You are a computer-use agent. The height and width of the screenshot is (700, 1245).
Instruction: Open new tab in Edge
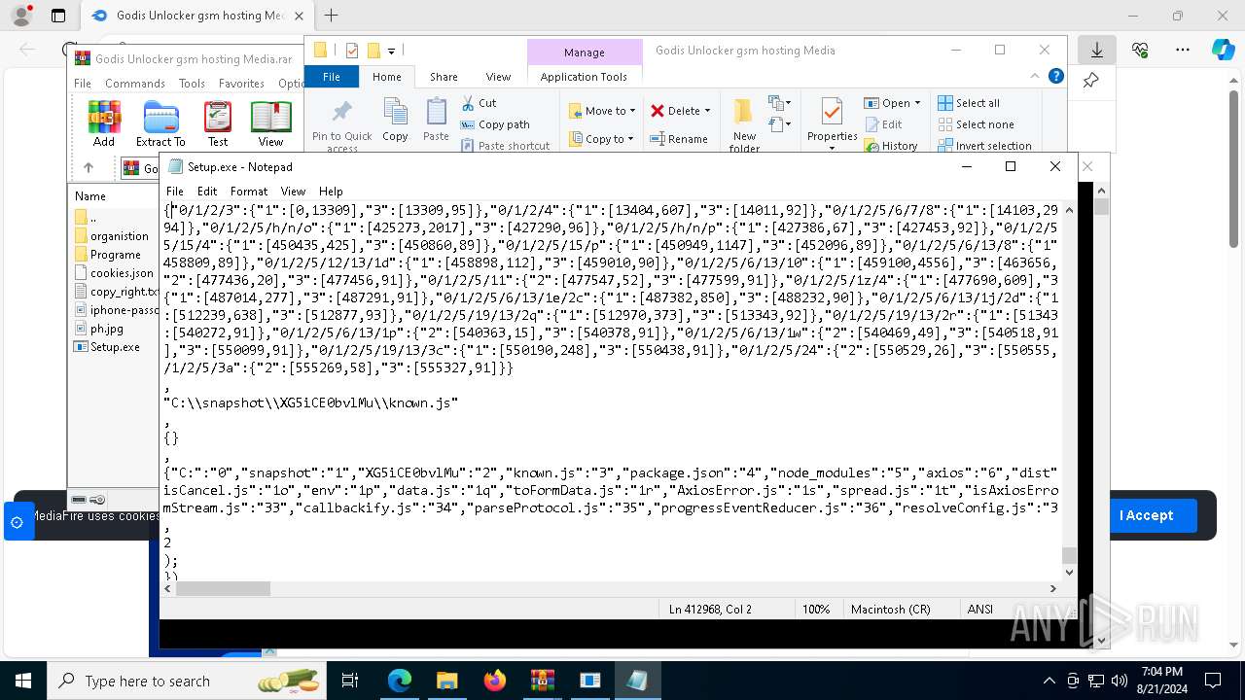pyautogui.click(x=332, y=16)
